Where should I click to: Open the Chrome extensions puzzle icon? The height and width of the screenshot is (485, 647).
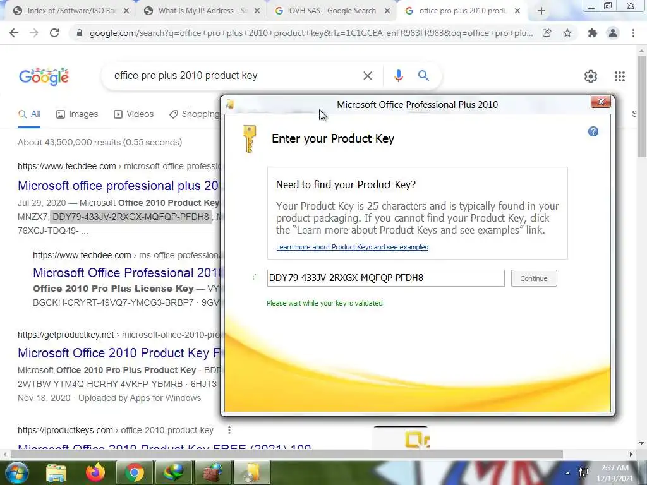(593, 33)
